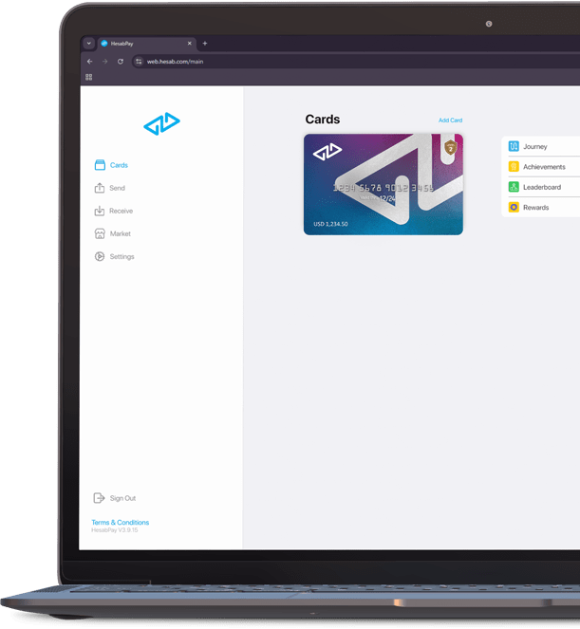Click the Rewards icon
Image resolution: width=580 pixels, height=629 pixels.
514,207
